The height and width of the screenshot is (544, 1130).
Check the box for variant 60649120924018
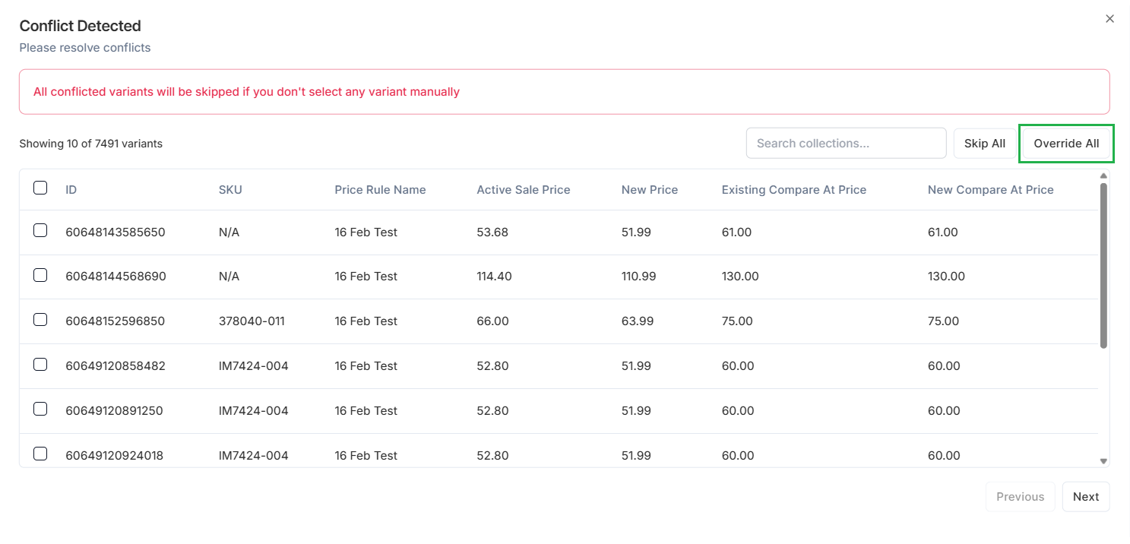coord(40,454)
